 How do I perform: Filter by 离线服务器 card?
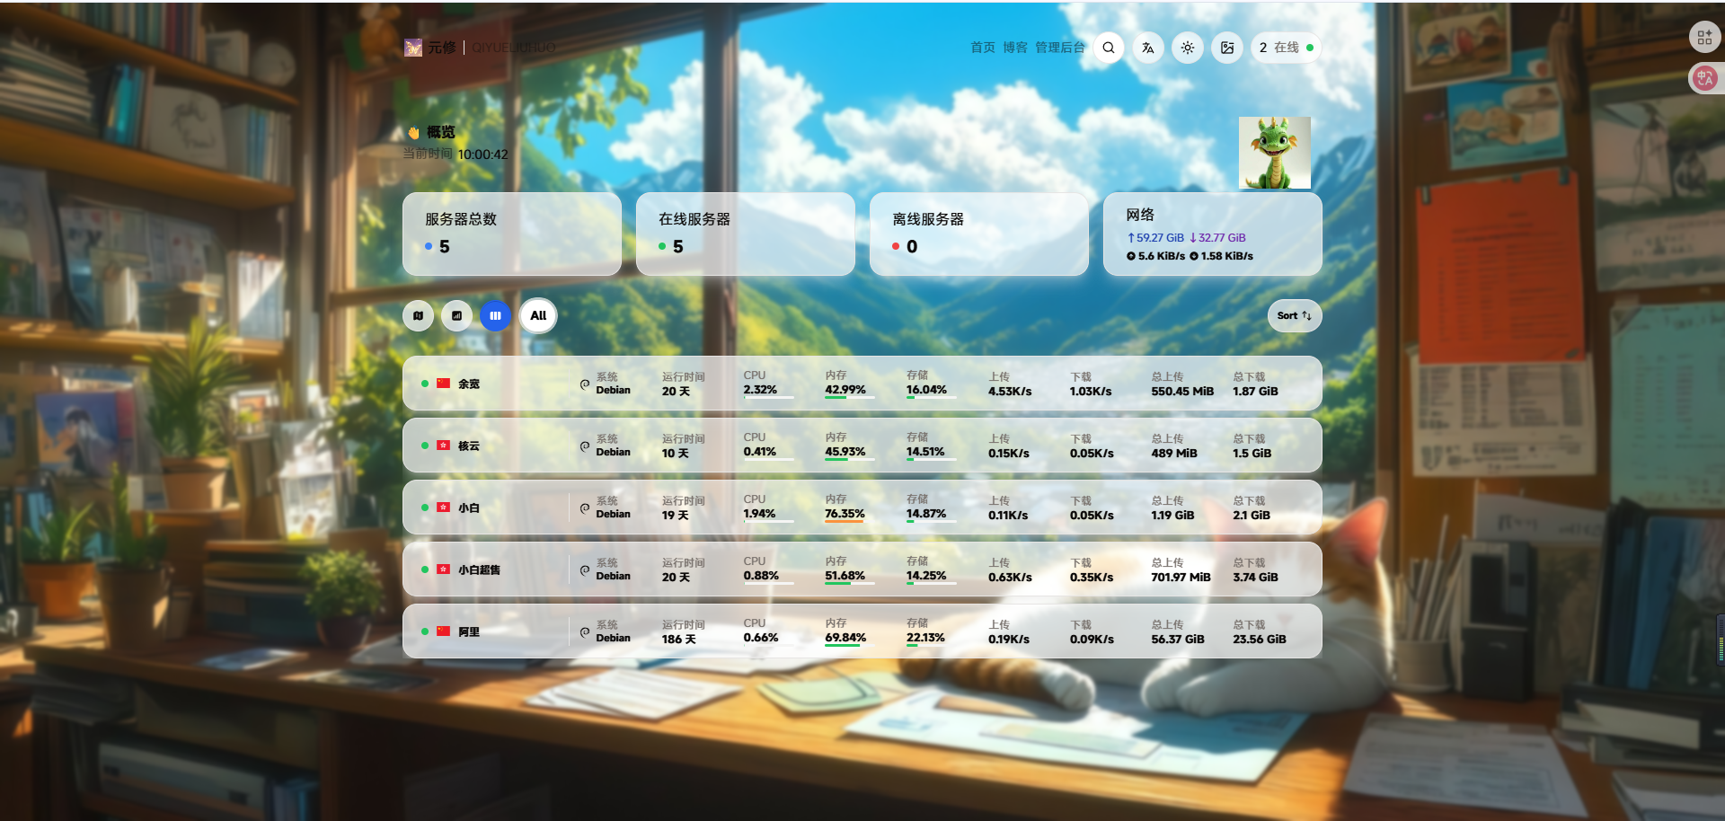[978, 234]
